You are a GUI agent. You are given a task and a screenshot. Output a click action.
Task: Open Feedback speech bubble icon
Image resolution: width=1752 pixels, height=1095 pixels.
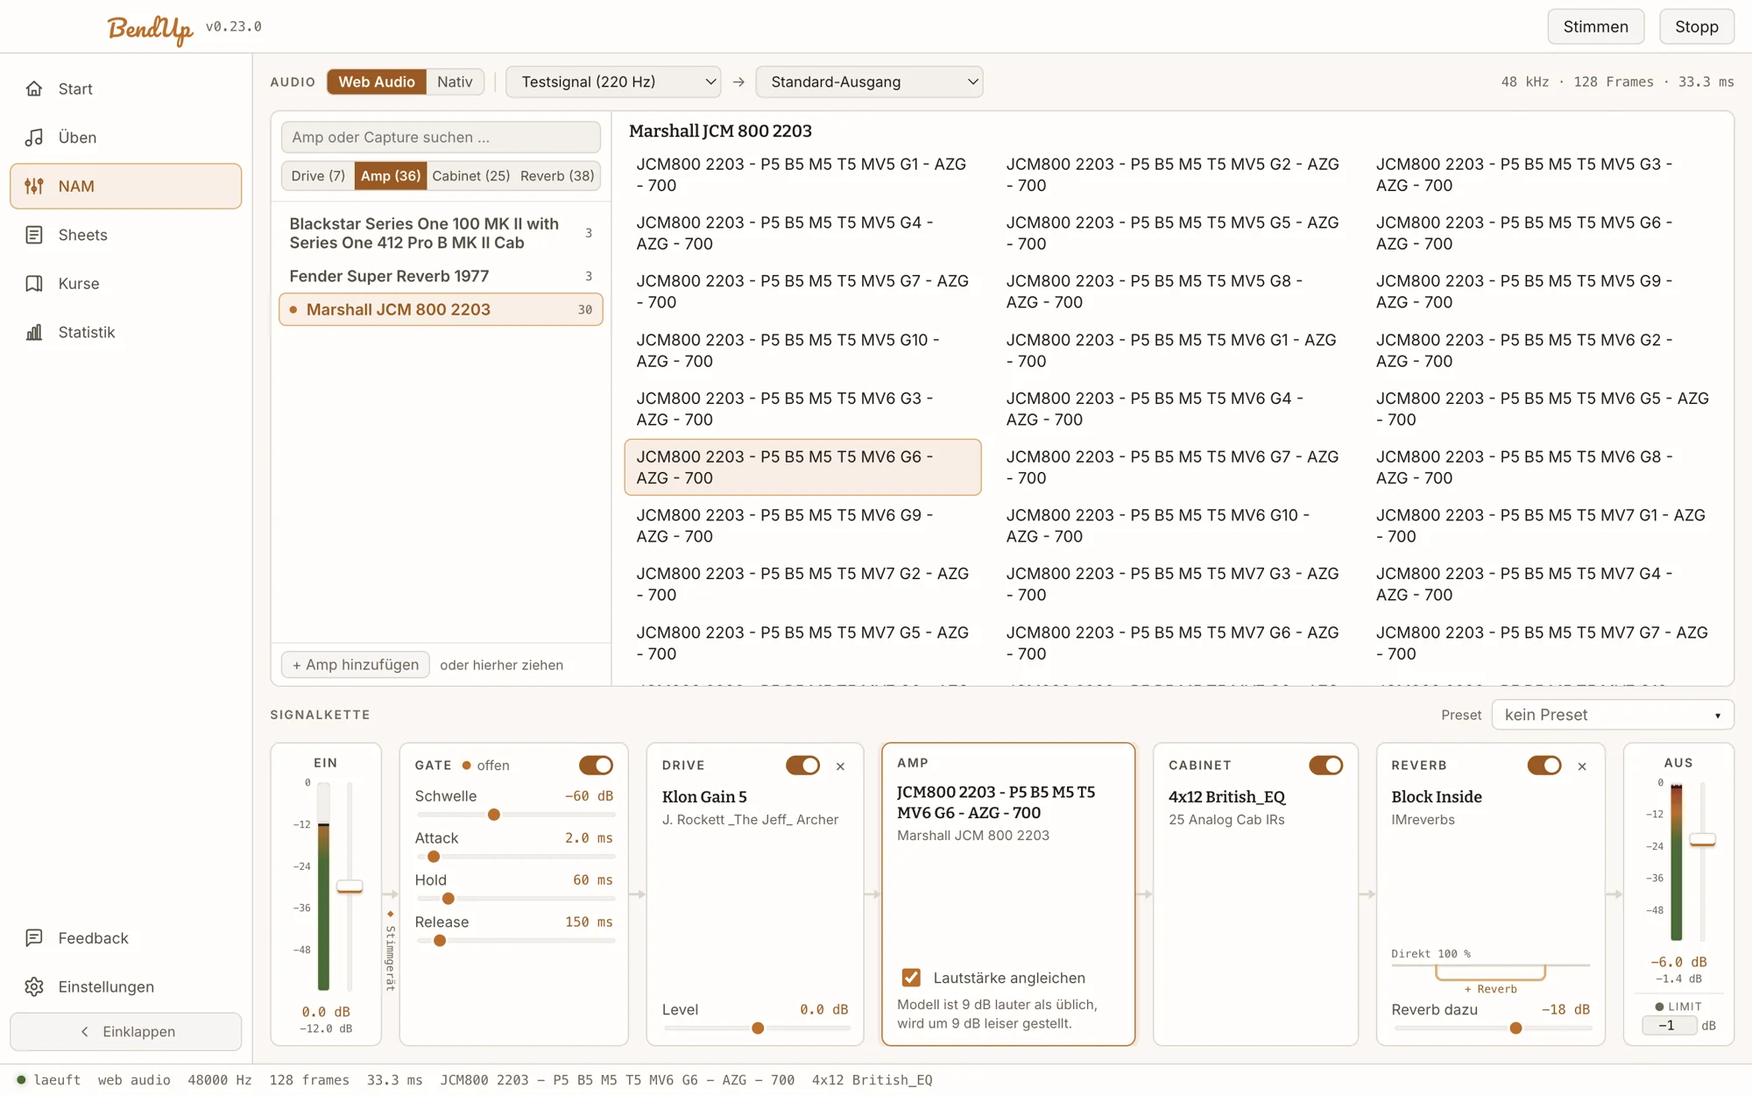click(x=34, y=938)
